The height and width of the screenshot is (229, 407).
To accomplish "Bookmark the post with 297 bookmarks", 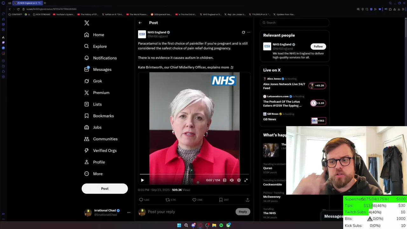I will click(x=224, y=200).
